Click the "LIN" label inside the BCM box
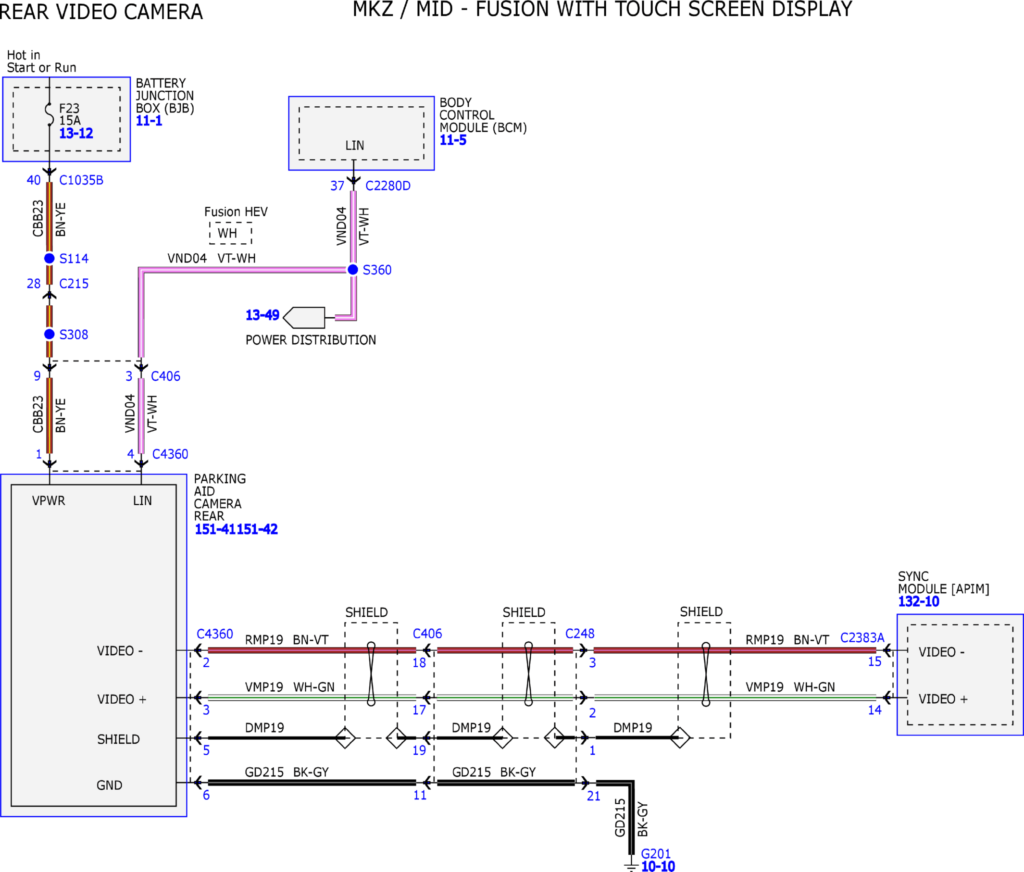 coord(355,145)
